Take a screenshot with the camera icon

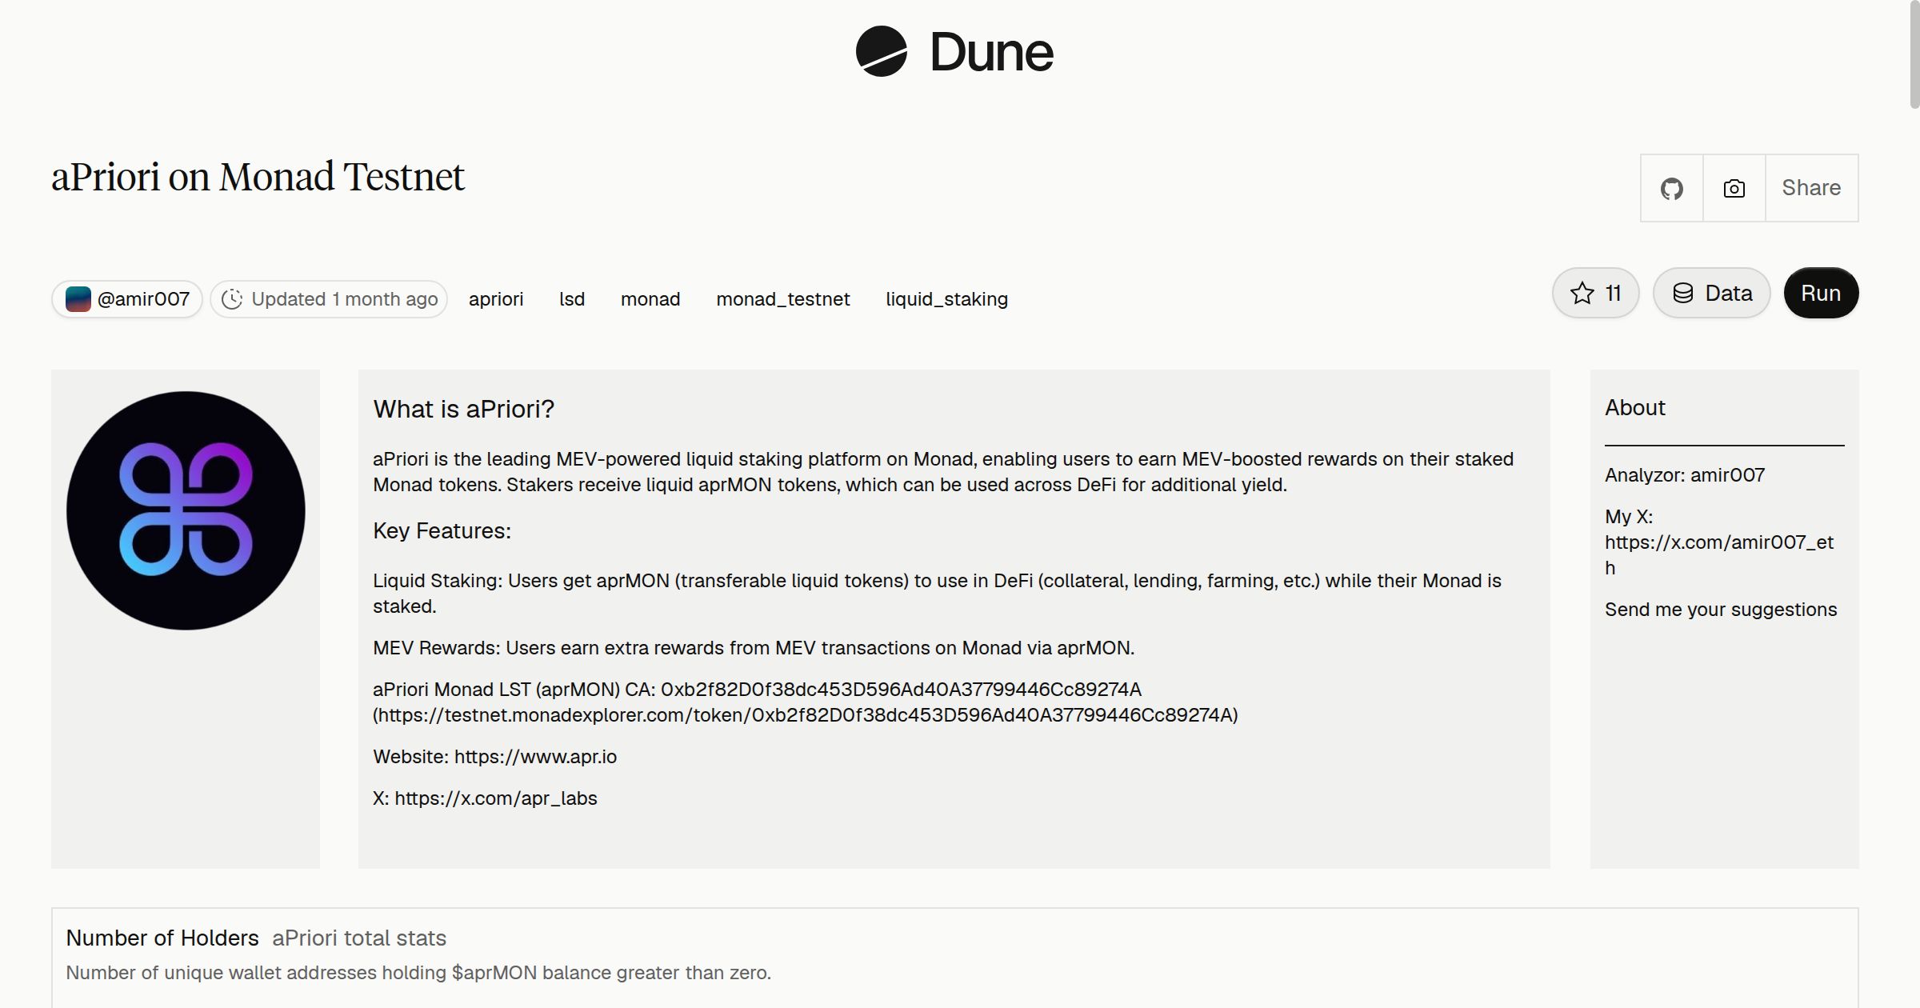1734,188
